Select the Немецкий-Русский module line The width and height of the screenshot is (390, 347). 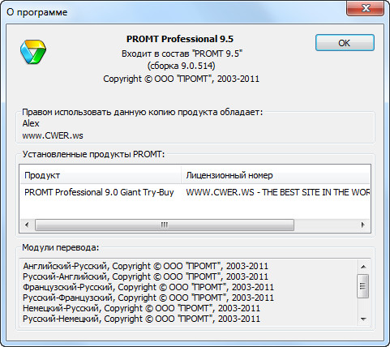[141, 308]
